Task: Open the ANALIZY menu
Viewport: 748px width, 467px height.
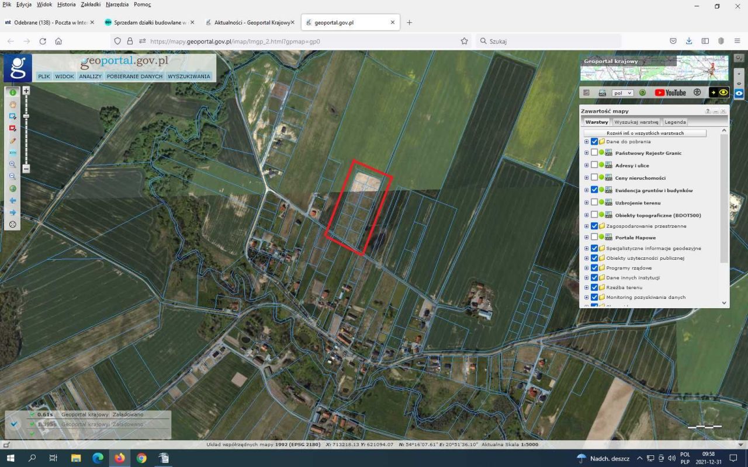Action: pyautogui.click(x=91, y=76)
